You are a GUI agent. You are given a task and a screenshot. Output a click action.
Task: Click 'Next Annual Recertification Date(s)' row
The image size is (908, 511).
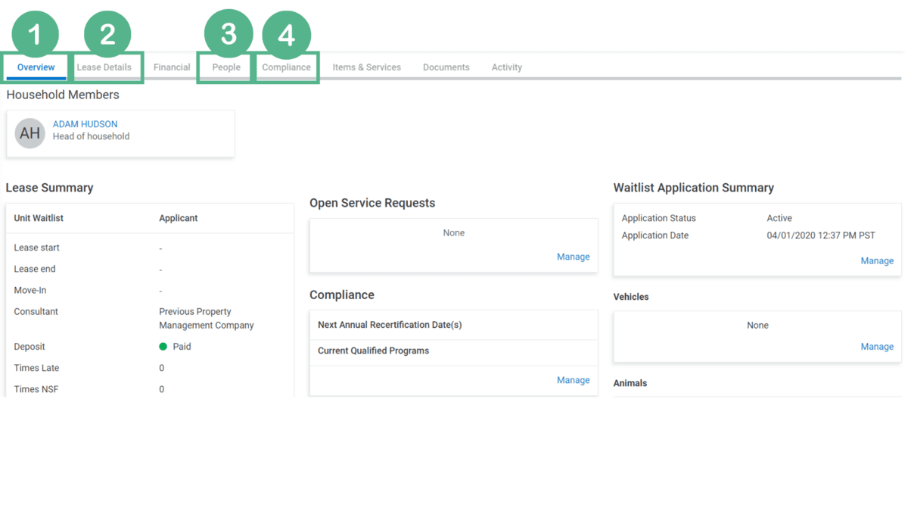(453, 325)
